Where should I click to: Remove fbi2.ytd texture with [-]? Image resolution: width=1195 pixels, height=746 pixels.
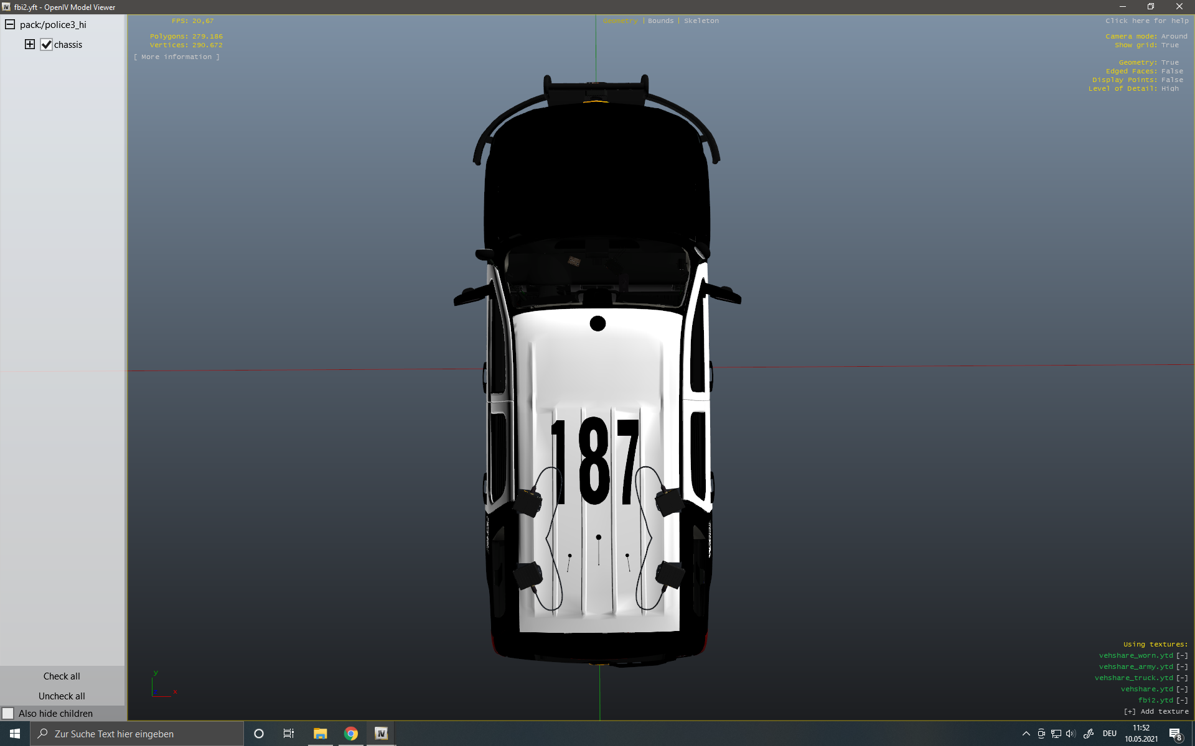(1182, 701)
